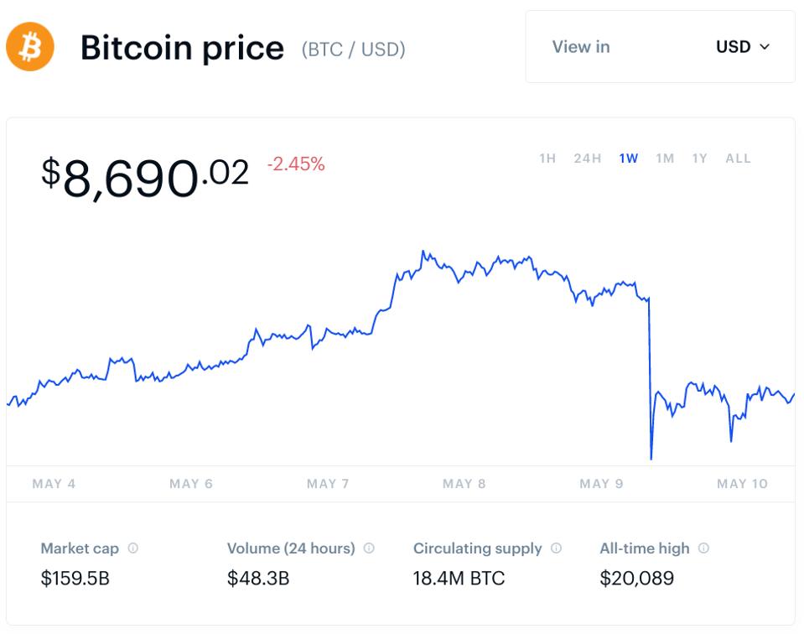Click the -2.45% price change label
The width and height of the screenshot is (804, 634).
pos(296,164)
